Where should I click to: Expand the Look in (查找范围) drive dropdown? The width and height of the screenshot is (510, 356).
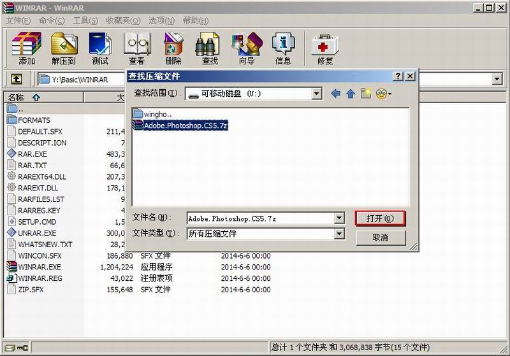(x=316, y=94)
